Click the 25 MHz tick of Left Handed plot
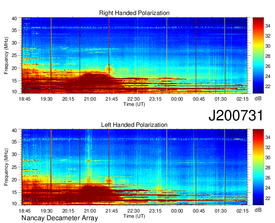This screenshot has width=275, height=223. pyautogui.click(x=15, y=167)
